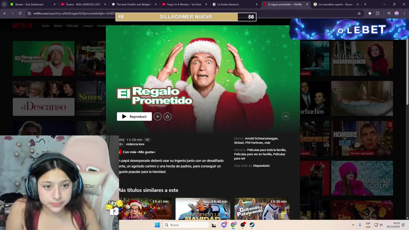Open the similar title lasting 1 h 41 min

tap(145, 209)
